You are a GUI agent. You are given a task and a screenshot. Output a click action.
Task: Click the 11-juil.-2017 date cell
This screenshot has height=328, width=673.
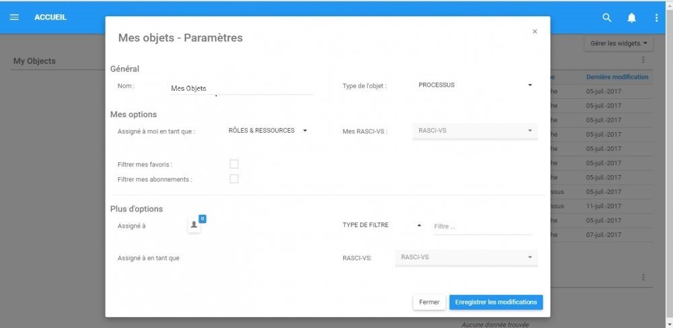point(604,206)
